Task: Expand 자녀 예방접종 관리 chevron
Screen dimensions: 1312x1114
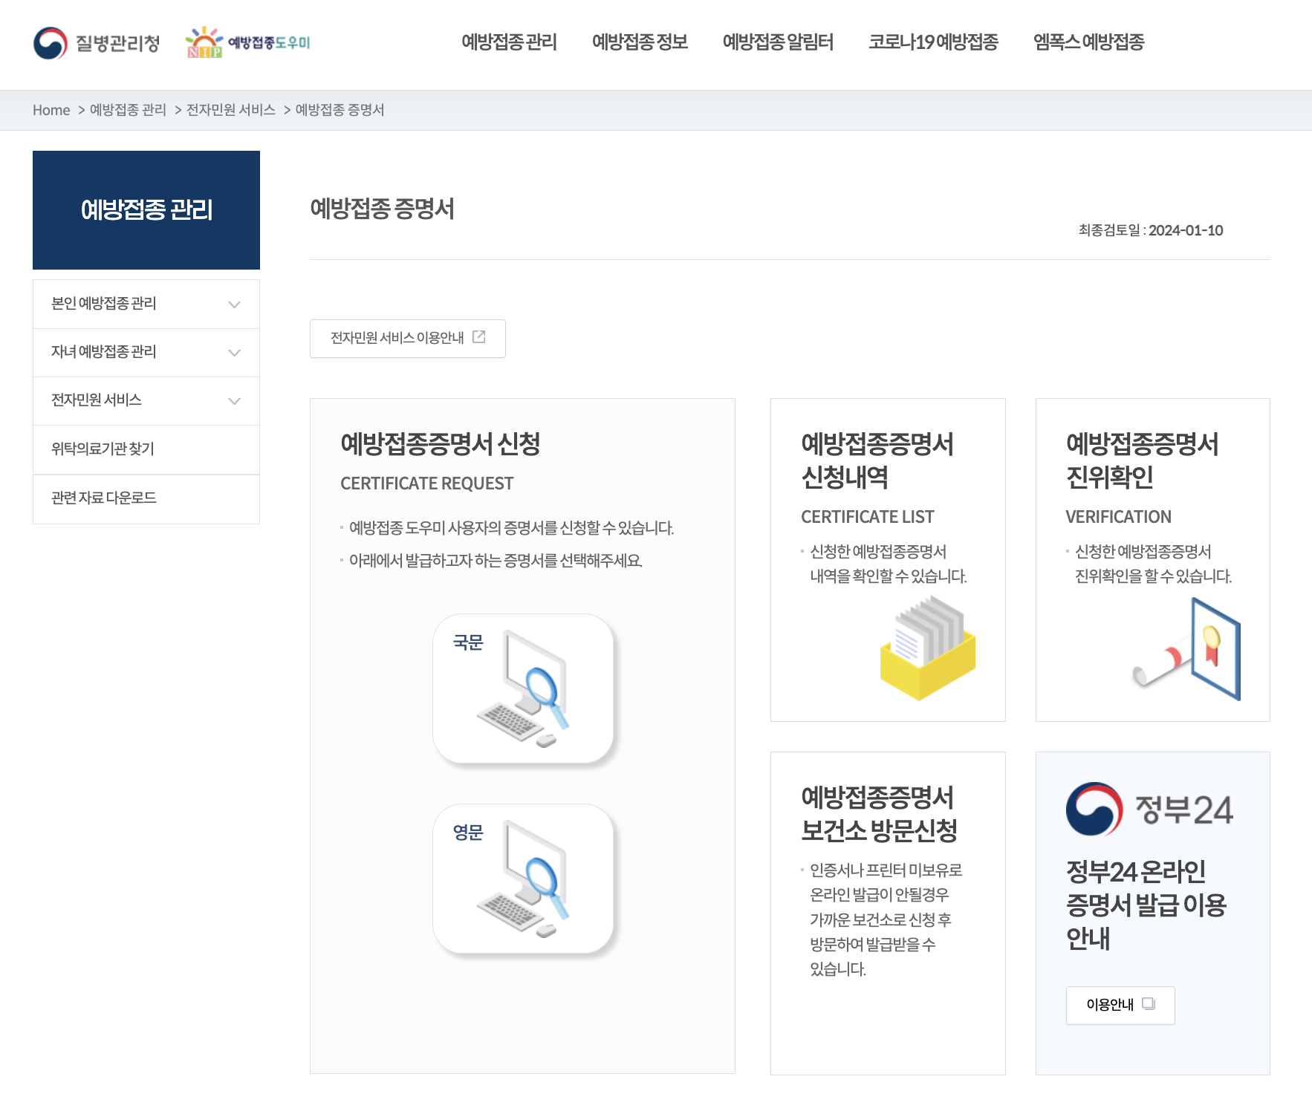Action: (235, 353)
